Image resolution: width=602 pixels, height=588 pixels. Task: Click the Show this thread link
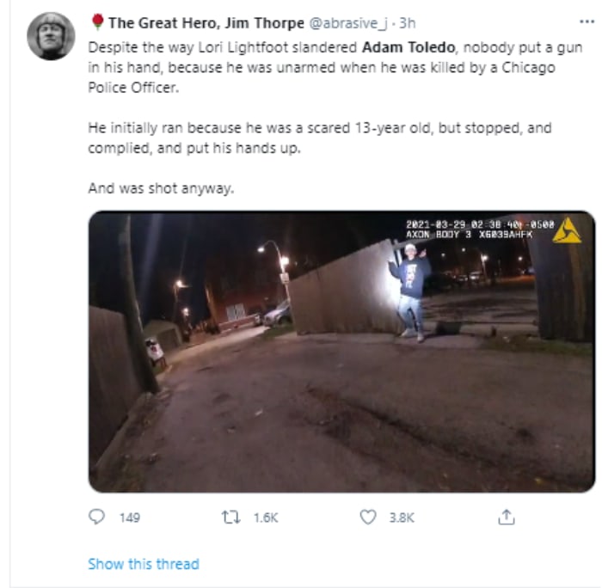coord(143,564)
